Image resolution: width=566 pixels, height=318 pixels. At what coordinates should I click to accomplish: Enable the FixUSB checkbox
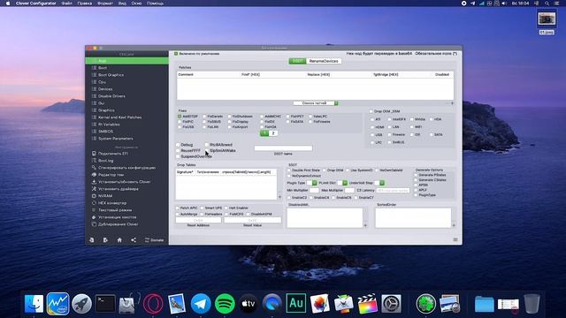coord(180,127)
